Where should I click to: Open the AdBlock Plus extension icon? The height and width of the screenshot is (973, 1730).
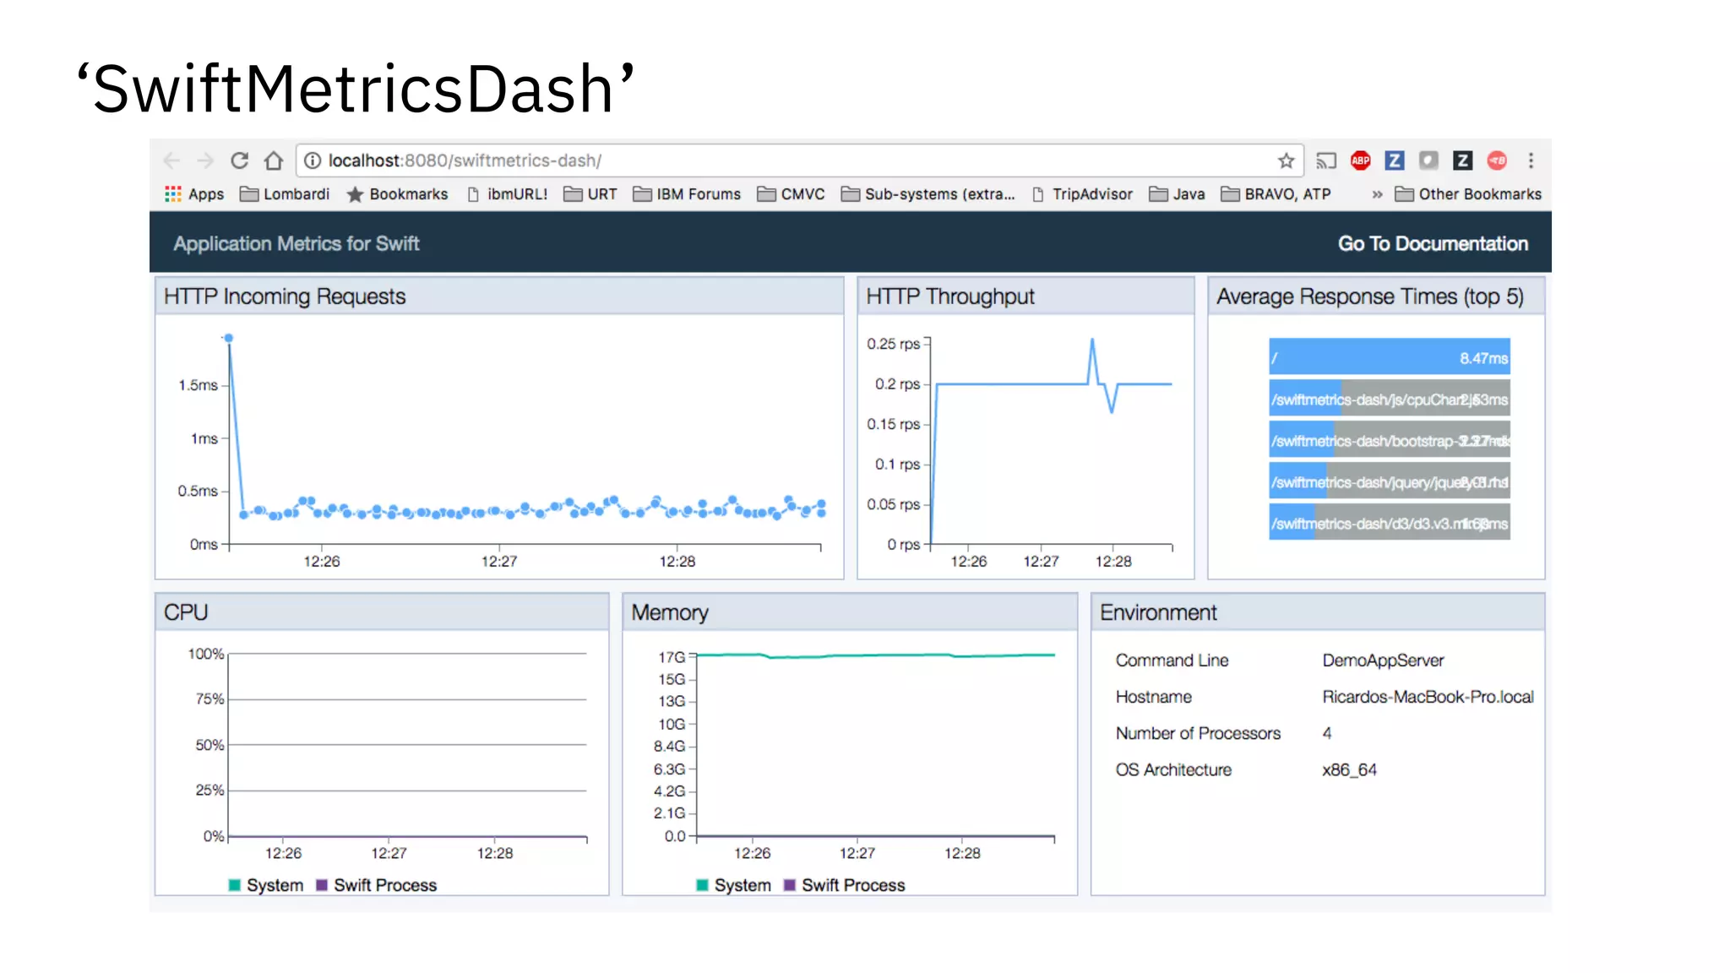[1360, 160]
